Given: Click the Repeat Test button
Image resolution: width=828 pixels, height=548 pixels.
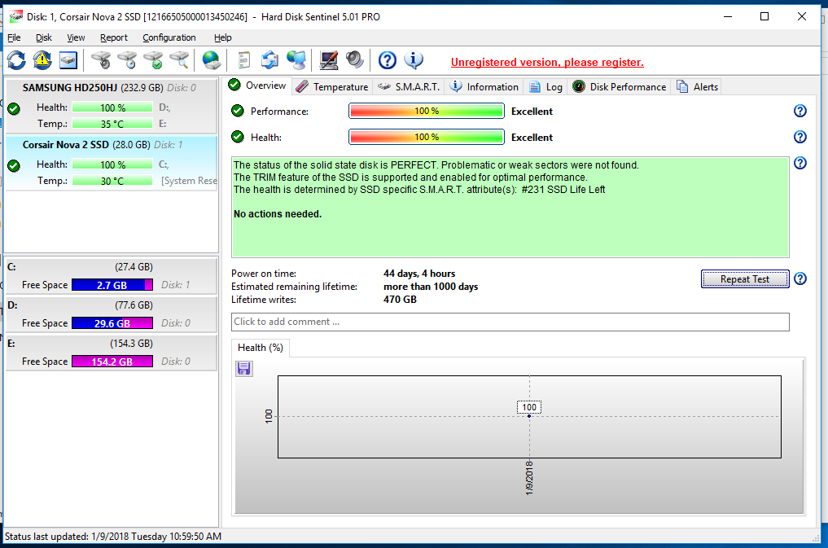Looking at the screenshot, I should (745, 278).
